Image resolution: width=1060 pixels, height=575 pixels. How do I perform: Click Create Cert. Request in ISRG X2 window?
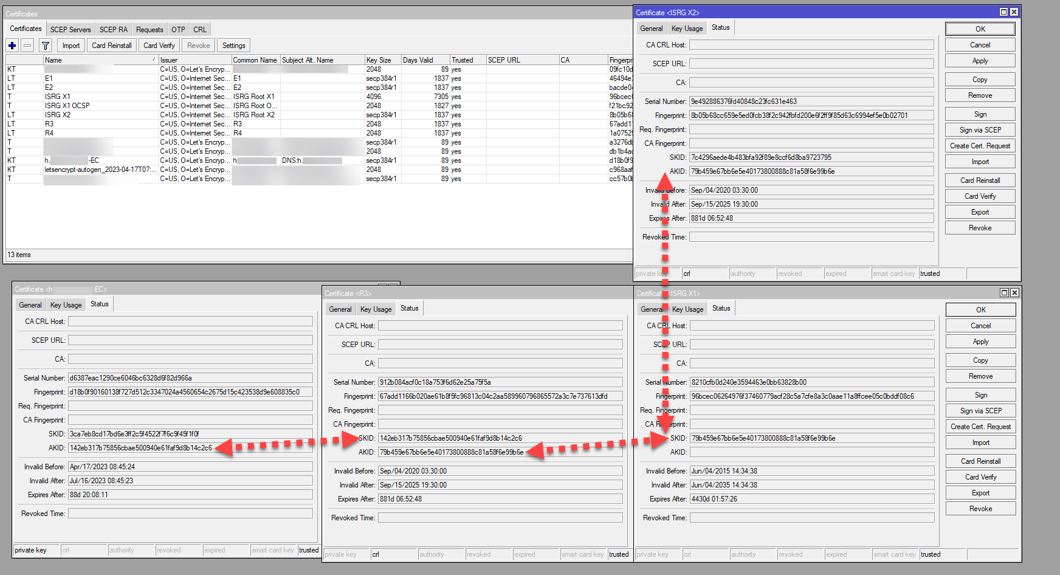pyautogui.click(x=980, y=146)
